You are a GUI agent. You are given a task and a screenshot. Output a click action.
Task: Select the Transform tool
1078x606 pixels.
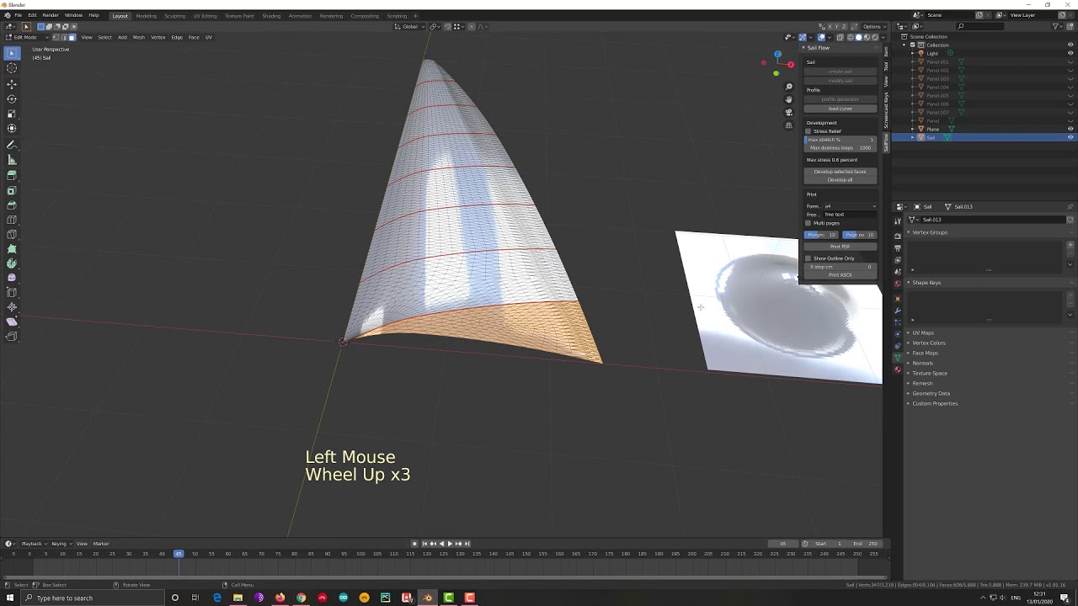pyautogui.click(x=12, y=129)
